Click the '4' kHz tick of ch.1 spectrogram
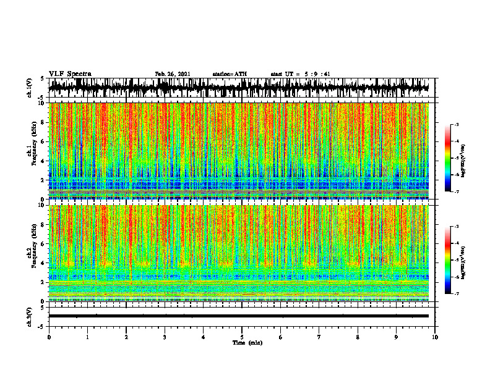This screenshot has width=490, height=378. (x=43, y=161)
